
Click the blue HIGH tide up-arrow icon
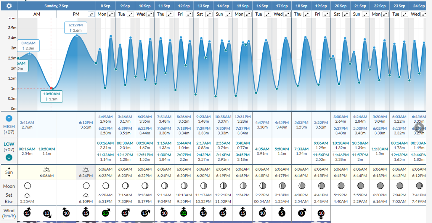[x=9, y=119]
